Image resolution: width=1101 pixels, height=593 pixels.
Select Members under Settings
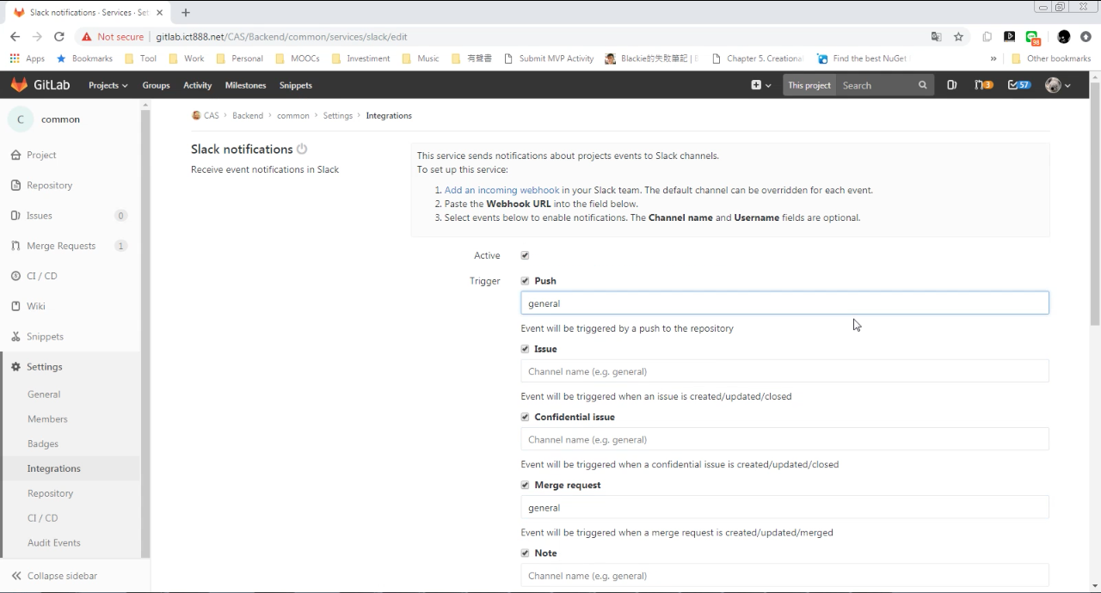[x=47, y=419]
